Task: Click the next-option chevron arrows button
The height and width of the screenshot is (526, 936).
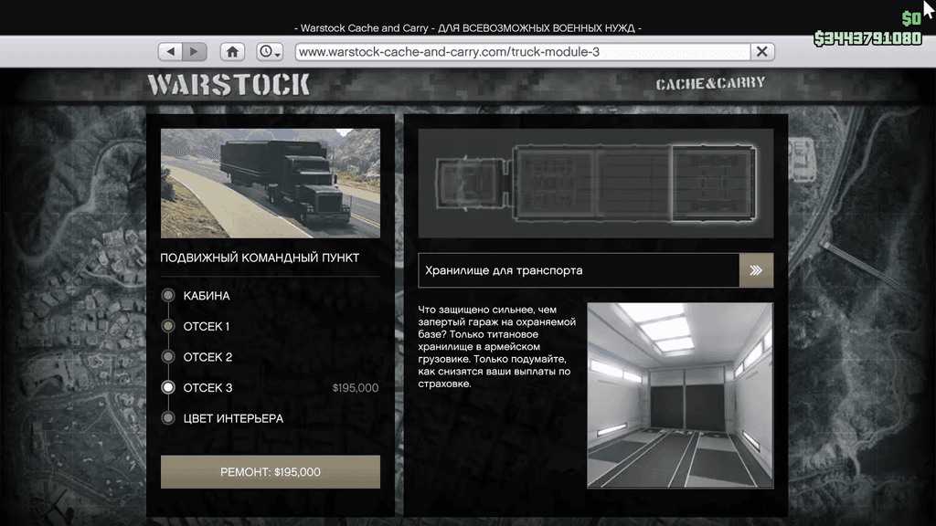Action: (756, 270)
